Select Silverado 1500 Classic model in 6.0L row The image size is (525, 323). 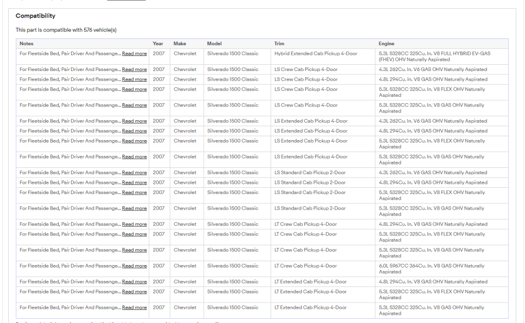coord(233,266)
